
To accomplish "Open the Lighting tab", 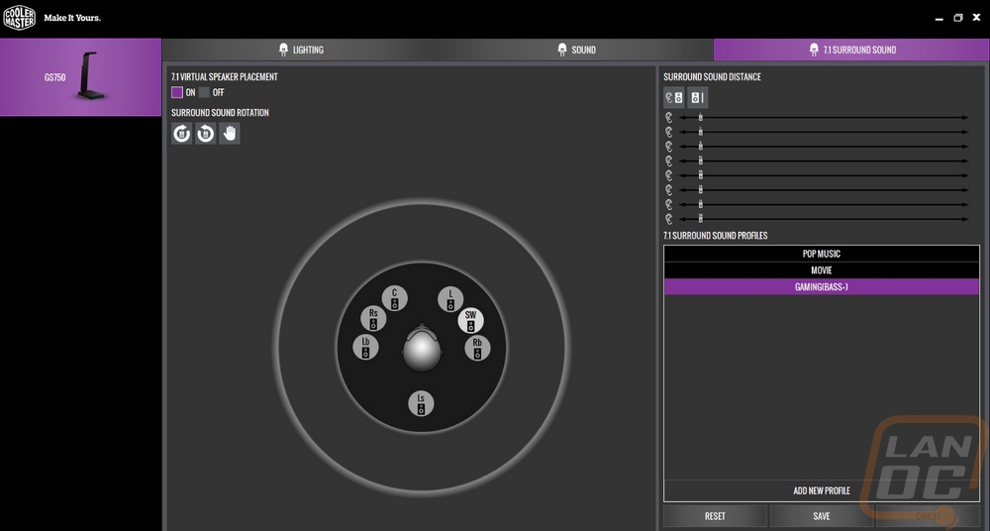I will click(x=301, y=50).
